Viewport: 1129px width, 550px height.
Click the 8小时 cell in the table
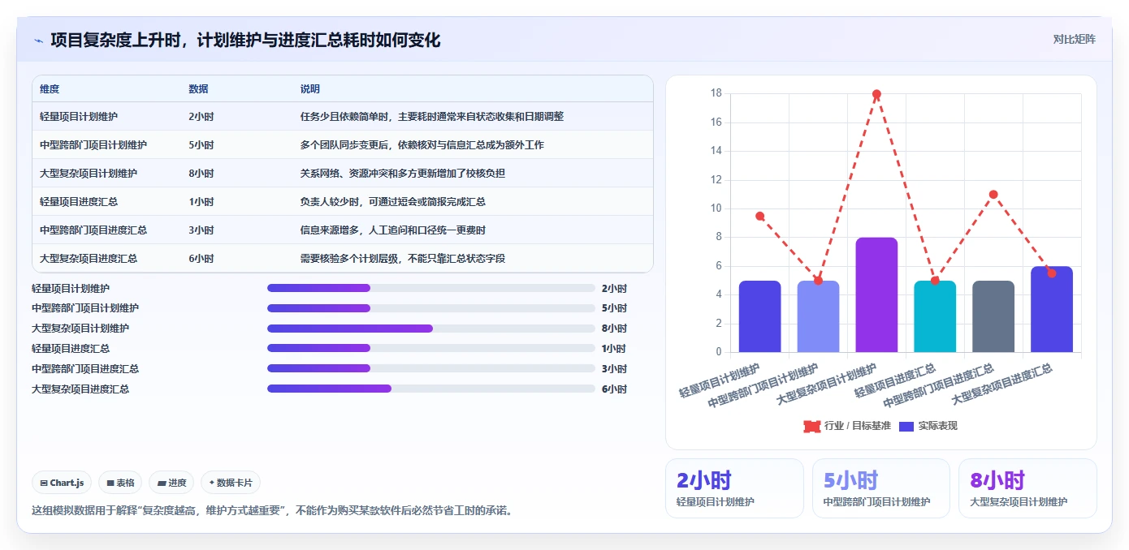[x=201, y=174]
